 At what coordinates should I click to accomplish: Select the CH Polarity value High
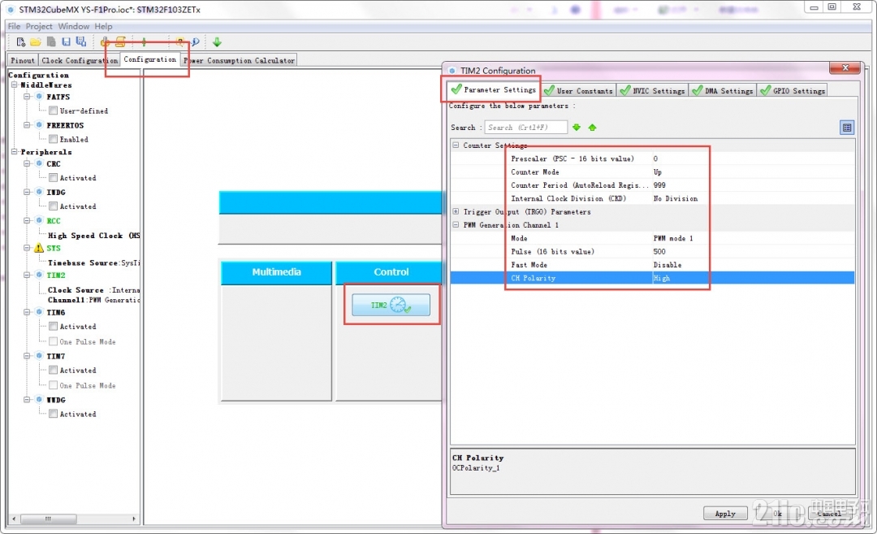point(662,278)
